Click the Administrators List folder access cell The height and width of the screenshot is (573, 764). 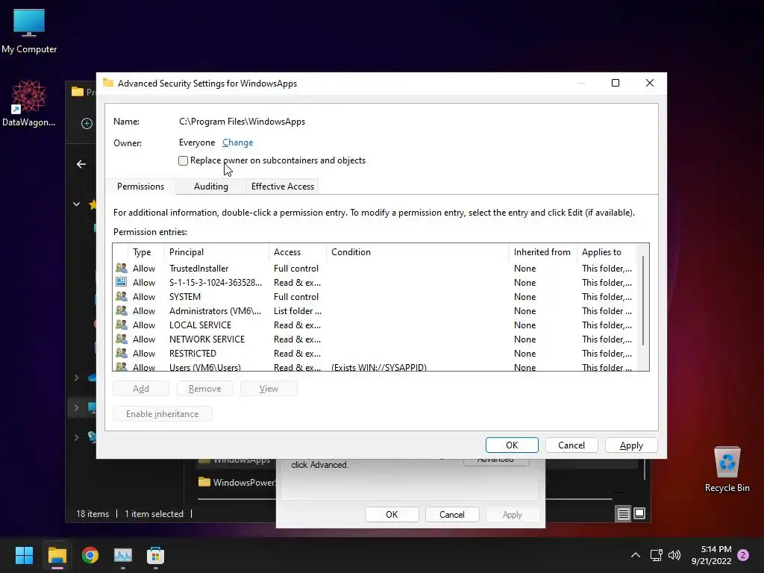pyautogui.click(x=297, y=310)
